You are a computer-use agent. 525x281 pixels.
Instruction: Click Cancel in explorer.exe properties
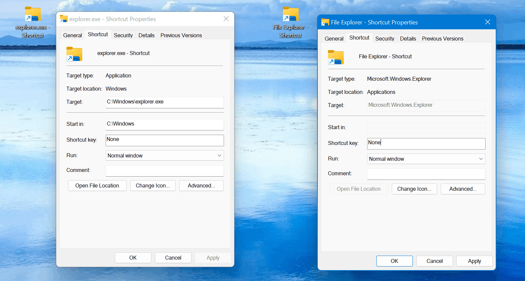[173, 258]
